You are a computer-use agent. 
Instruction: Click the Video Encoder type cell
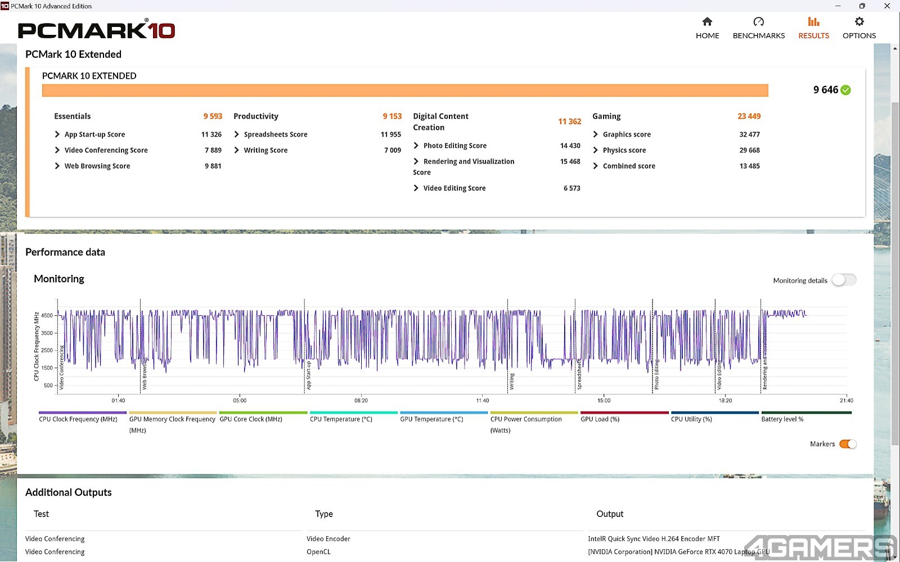pos(328,538)
